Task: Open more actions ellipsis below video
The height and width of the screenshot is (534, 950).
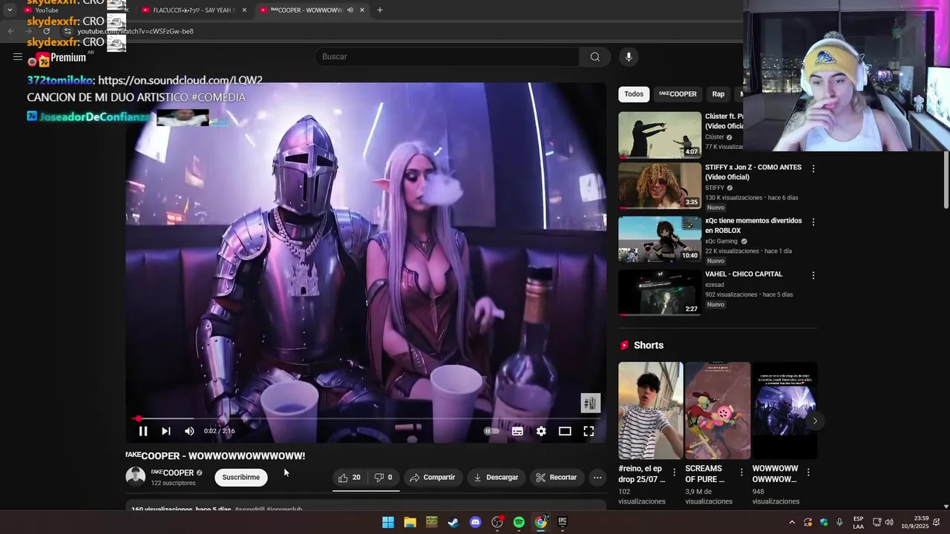Action: pos(597,478)
